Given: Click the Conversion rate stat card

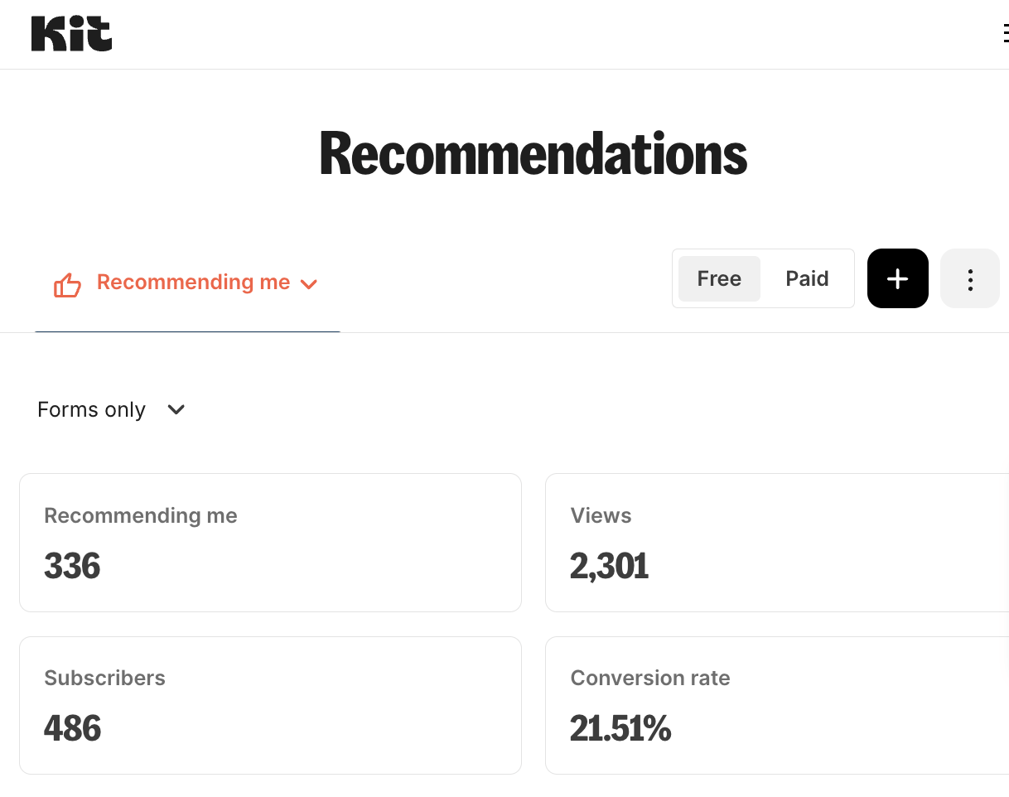Looking at the screenshot, I should coord(777,705).
